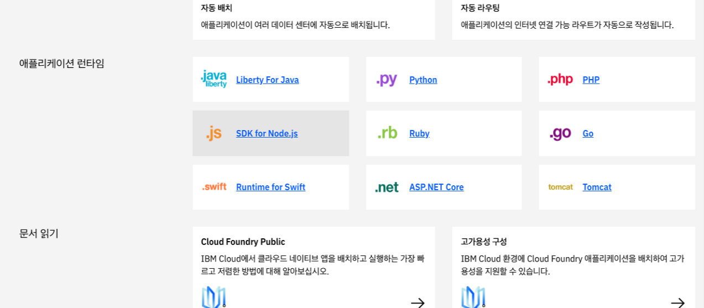Viewport: 704px width, 308px height.
Task: Click the .rb Ruby logo icon
Action: coord(387,133)
